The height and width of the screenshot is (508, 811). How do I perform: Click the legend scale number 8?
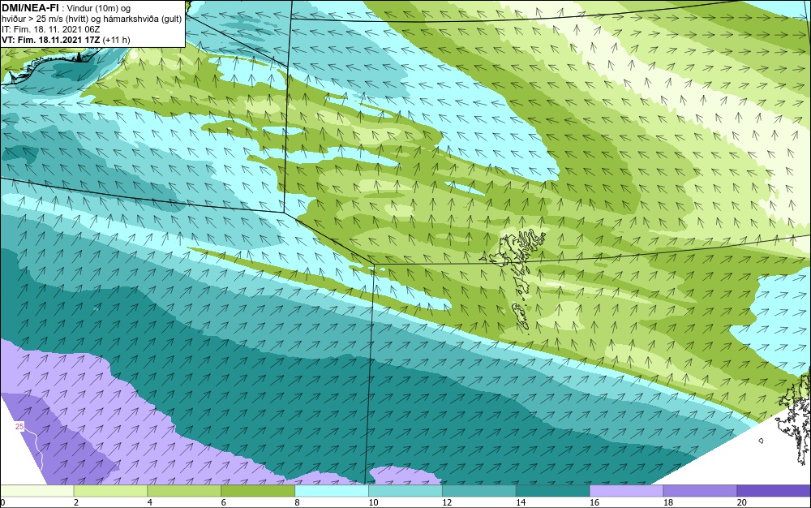tap(298, 502)
